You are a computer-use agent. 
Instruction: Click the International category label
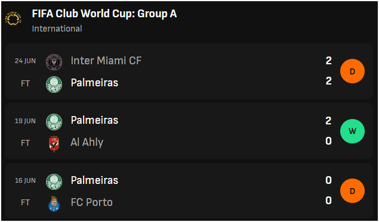(57, 29)
